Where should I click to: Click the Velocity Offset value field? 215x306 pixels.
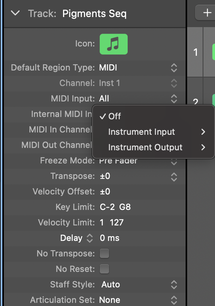pos(105,191)
